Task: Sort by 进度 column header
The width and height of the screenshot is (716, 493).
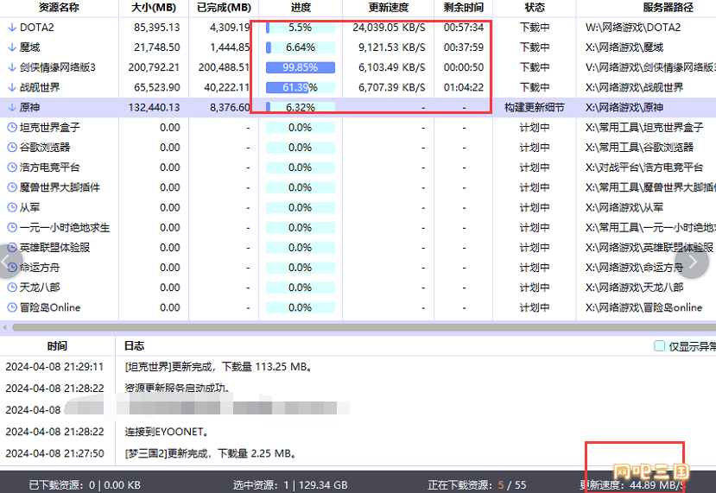Action: (301, 8)
